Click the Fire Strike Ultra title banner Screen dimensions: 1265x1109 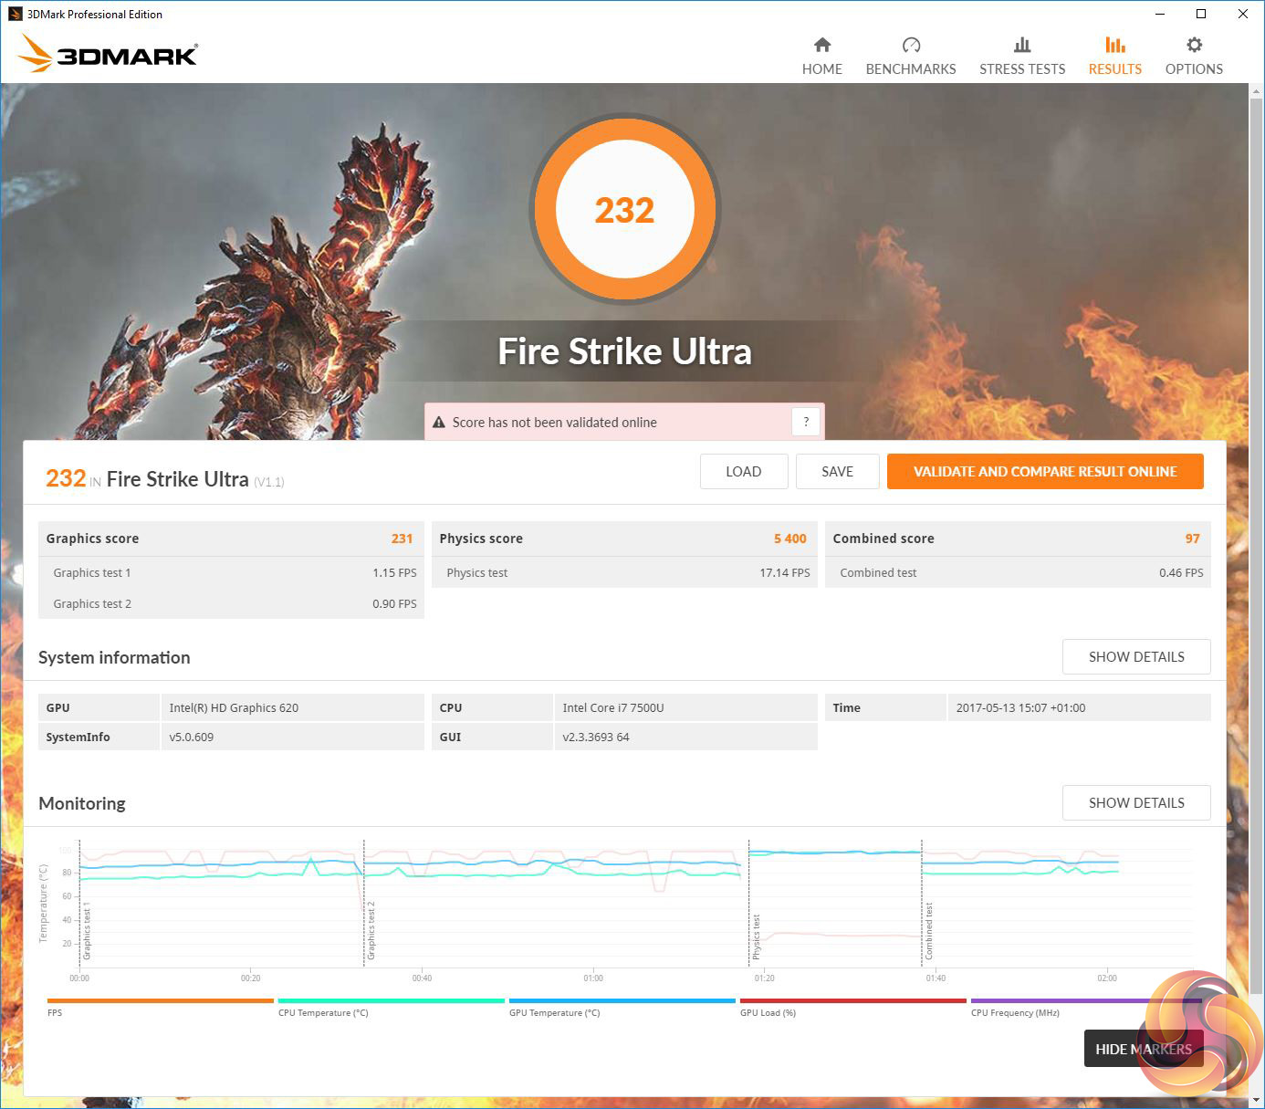[624, 351]
